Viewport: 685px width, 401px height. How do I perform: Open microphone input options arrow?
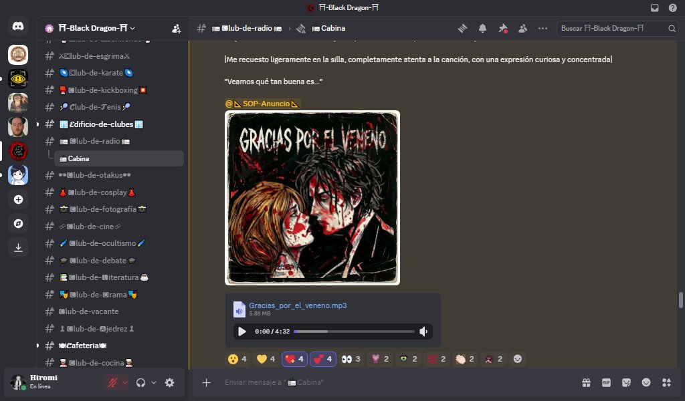(125, 383)
